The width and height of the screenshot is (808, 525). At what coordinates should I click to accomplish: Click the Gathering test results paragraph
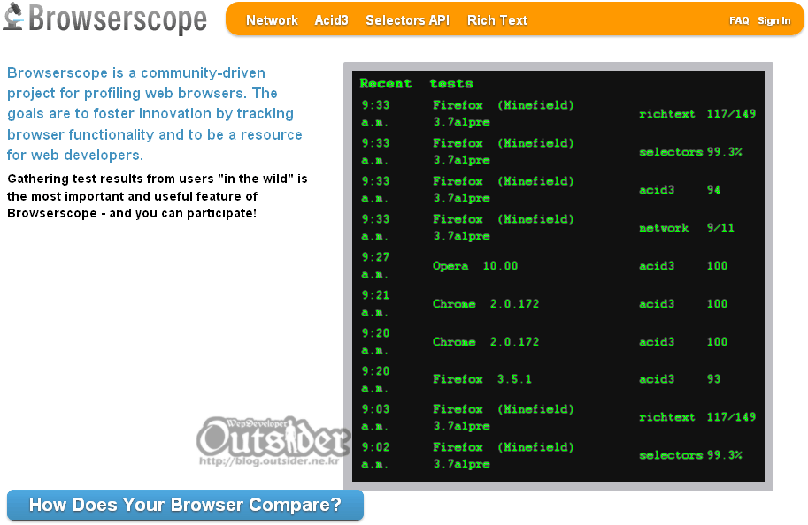coord(158,196)
